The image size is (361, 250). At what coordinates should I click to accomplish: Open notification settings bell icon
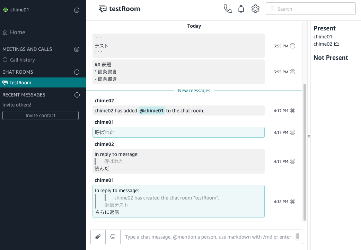[241, 9]
